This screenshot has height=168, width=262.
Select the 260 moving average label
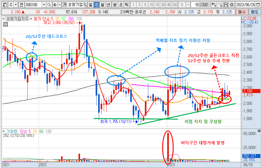[x=71, y=19]
